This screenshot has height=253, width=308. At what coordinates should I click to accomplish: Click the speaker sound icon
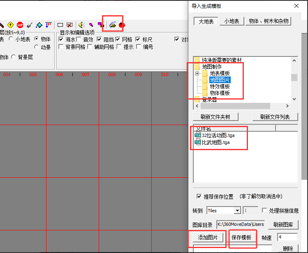point(81,25)
